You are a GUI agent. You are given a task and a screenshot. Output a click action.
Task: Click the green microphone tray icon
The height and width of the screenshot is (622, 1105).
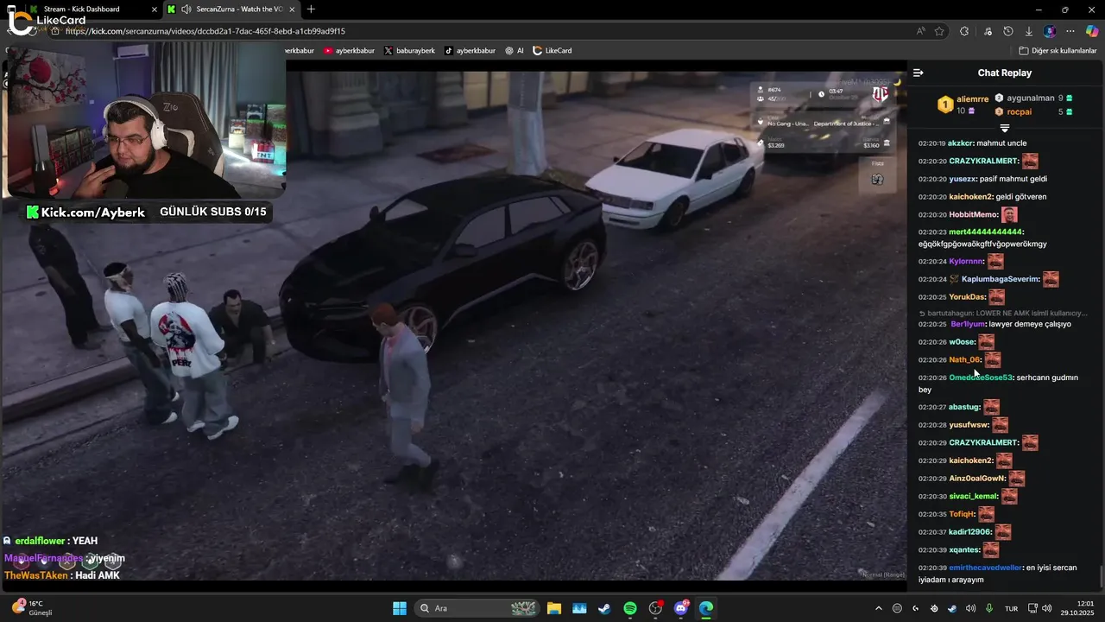click(x=988, y=608)
